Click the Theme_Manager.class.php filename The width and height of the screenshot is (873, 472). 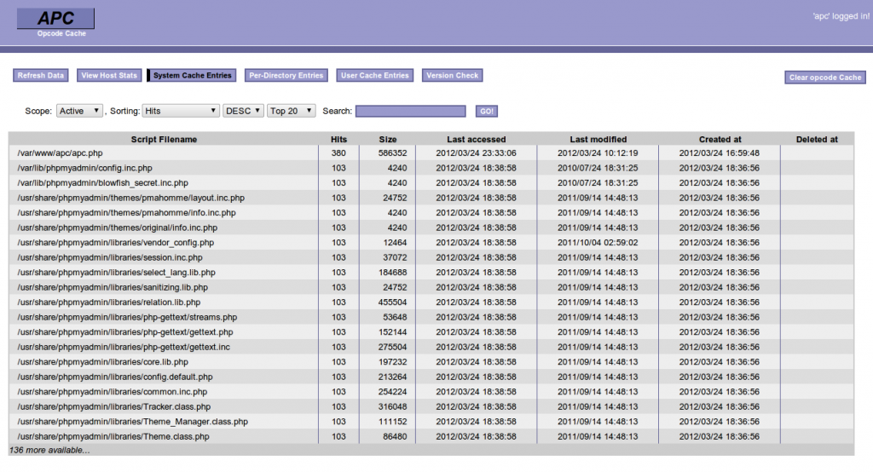tap(132, 422)
